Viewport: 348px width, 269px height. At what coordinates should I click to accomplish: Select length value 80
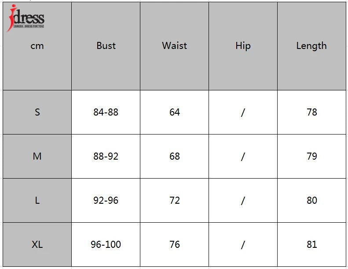tap(312, 200)
